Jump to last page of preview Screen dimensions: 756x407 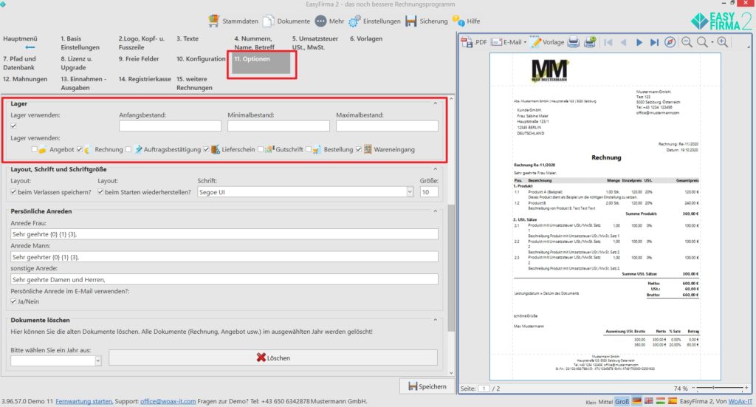pyautogui.click(x=654, y=42)
